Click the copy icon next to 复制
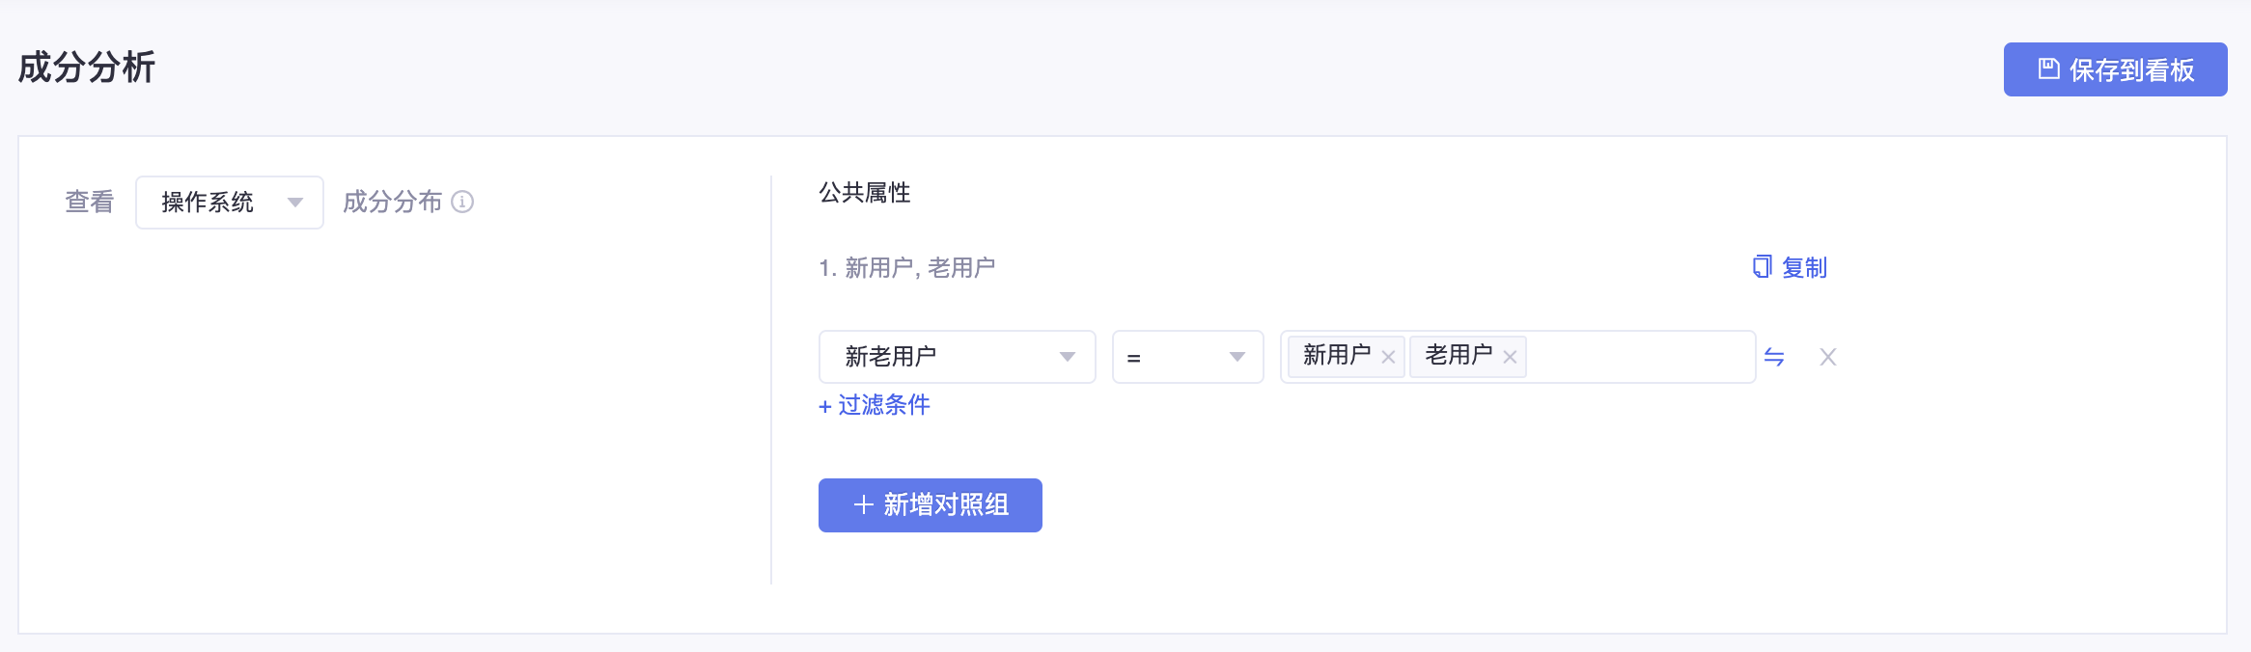Screen dimensions: 2251x652 point(1763,267)
